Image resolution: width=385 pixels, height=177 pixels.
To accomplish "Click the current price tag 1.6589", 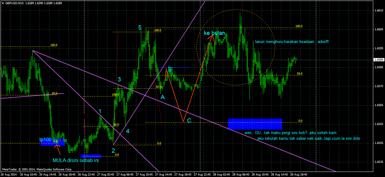I will [379, 60].
